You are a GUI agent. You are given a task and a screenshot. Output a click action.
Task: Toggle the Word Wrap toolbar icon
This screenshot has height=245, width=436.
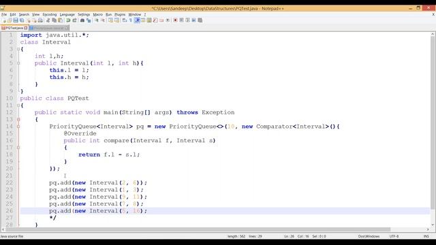click(x=124, y=20)
